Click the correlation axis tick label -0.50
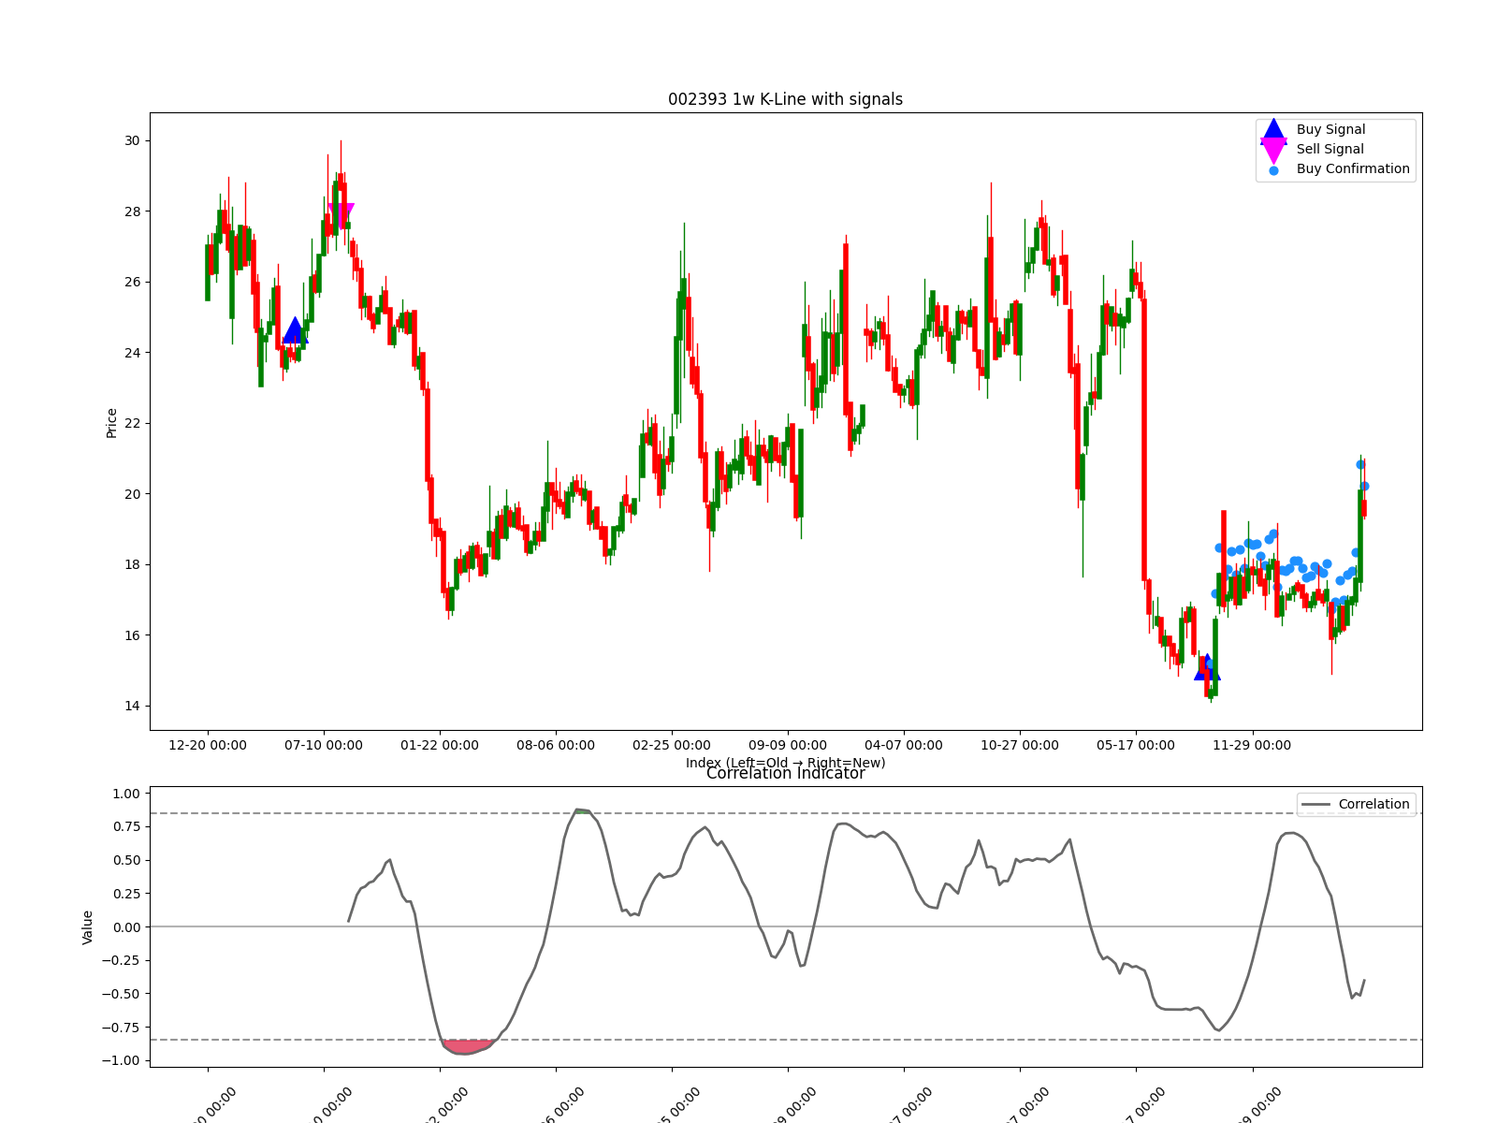 [x=122, y=994]
